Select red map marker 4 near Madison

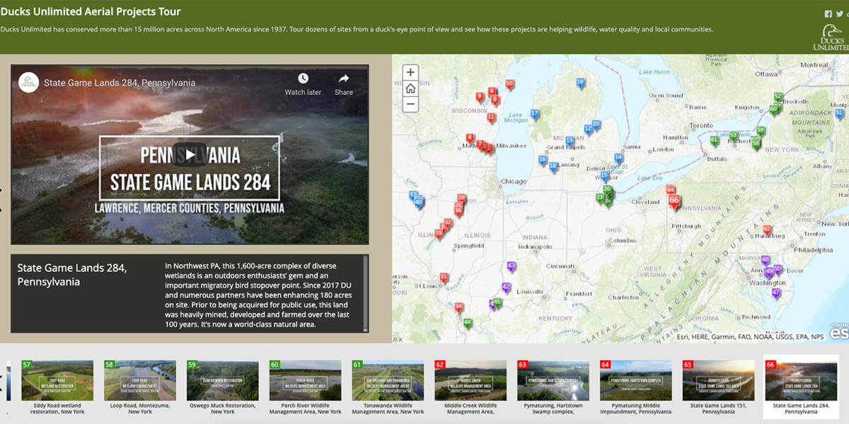coord(470,139)
